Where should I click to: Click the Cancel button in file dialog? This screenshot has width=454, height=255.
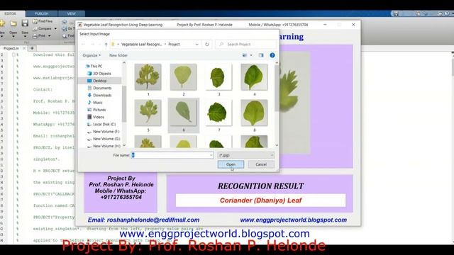click(261, 164)
